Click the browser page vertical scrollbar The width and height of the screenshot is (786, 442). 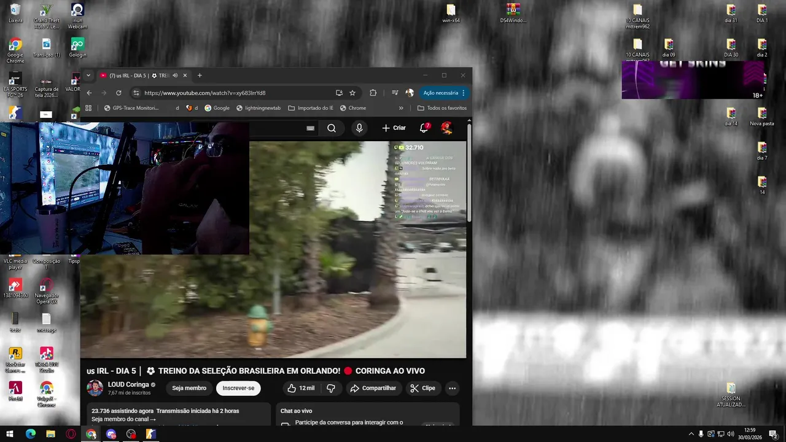tap(470, 173)
